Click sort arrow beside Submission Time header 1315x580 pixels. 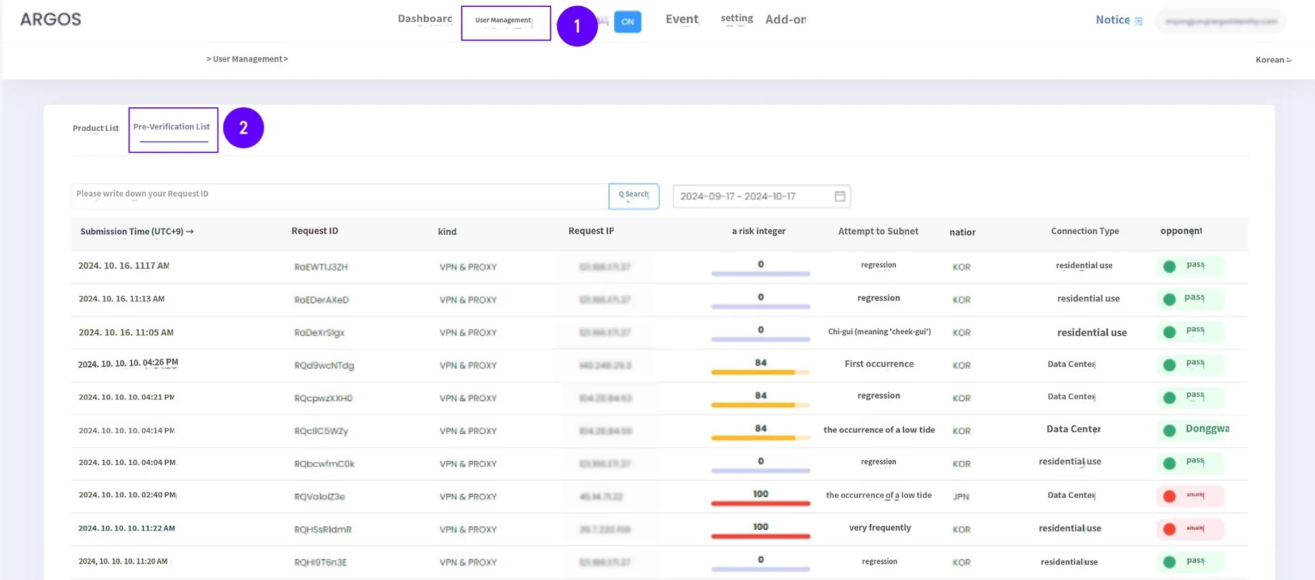[190, 231]
